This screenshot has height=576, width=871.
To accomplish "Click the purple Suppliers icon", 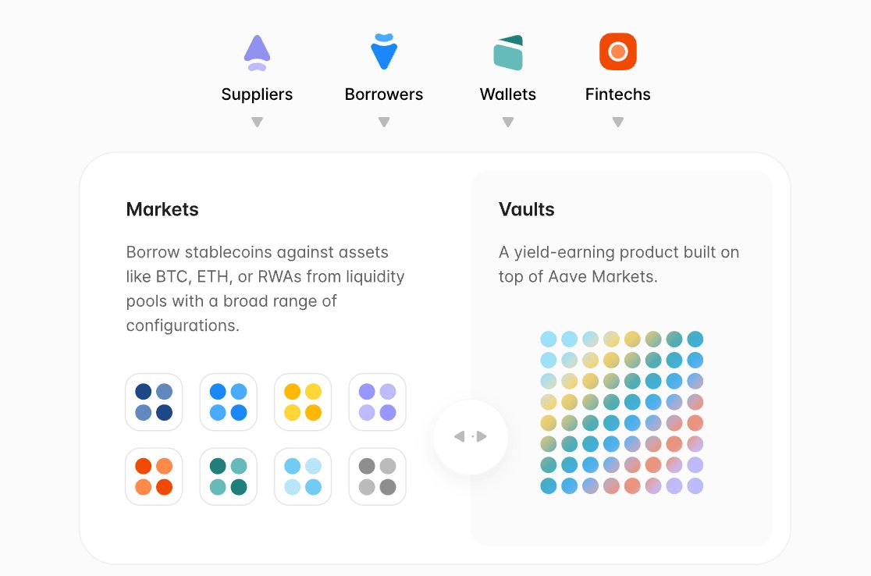I will (257, 52).
